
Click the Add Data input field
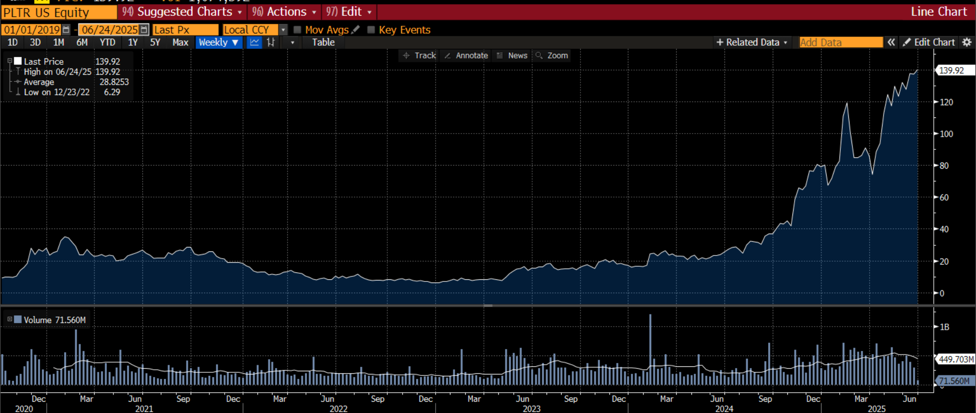coord(841,43)
